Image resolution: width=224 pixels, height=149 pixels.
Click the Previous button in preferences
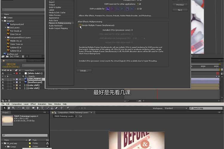coord(180,5)
